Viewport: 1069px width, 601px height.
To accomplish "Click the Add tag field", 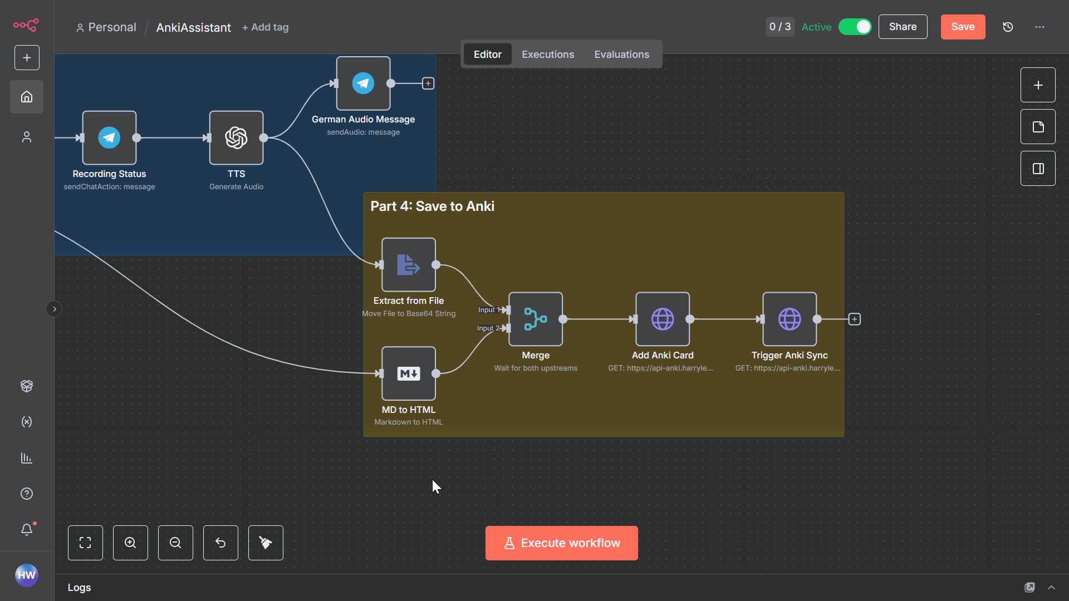I will [x=266, y=27].
